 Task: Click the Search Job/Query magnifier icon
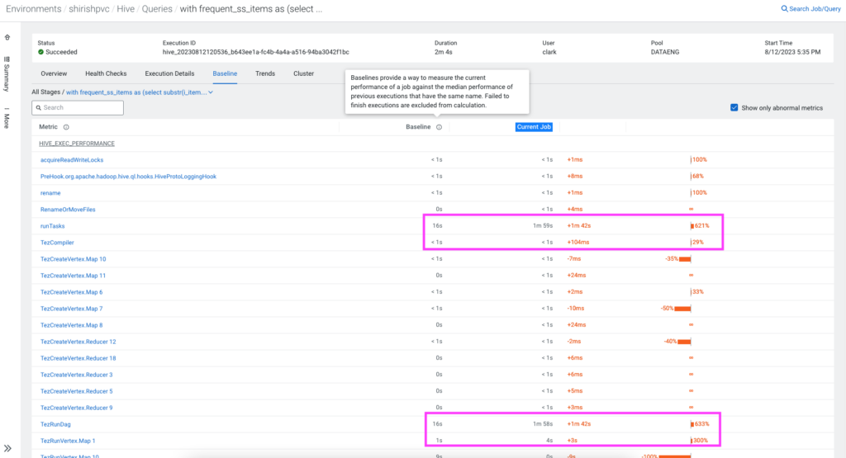784,9
